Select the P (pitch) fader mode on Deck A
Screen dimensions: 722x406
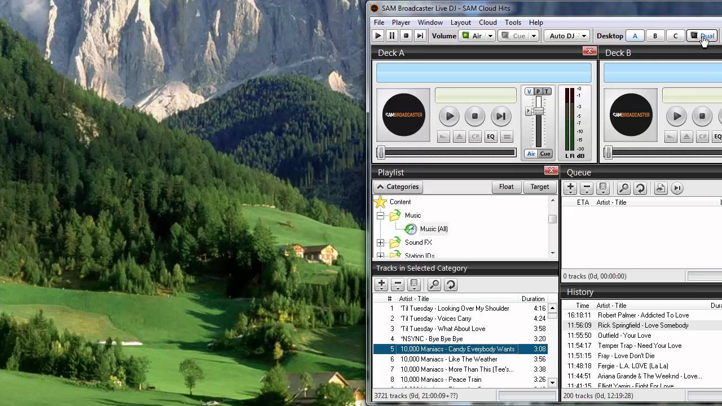coord(538,91)
